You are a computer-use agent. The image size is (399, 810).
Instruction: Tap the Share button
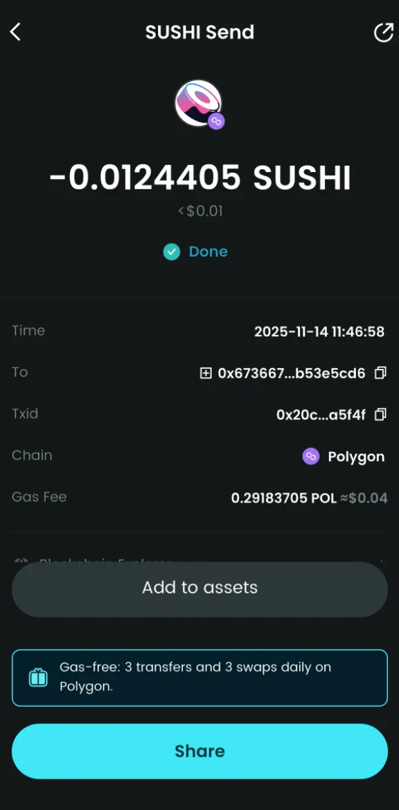(x=199, y=751)
